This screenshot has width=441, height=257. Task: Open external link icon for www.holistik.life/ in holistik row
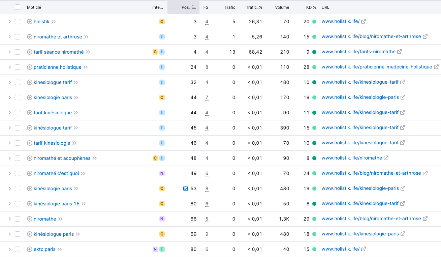364,21
